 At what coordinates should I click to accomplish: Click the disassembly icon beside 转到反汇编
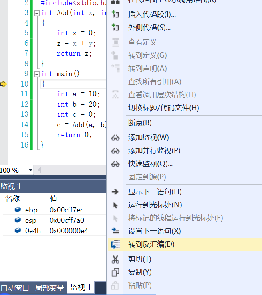[x=115, y=244]
